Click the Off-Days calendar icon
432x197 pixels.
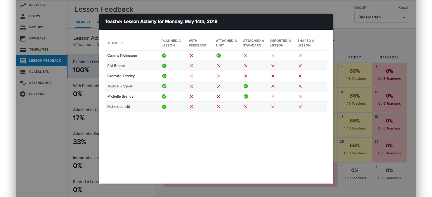coord(23,38)
